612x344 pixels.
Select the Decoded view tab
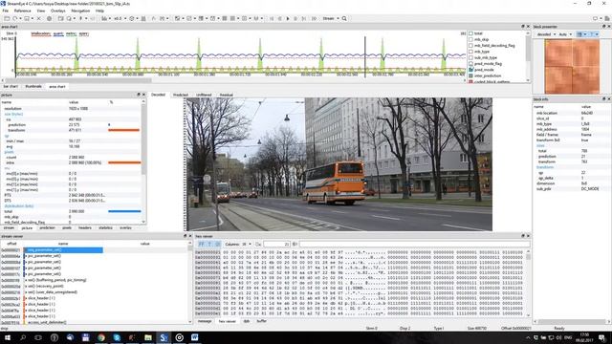coord(158,95)
